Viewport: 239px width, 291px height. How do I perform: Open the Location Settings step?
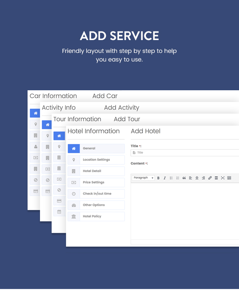[96, 160]
